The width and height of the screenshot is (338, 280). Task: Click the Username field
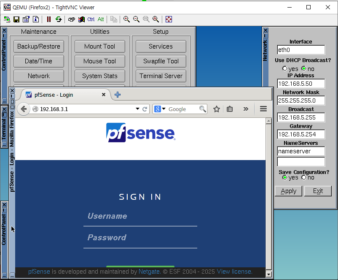[140, 217]
